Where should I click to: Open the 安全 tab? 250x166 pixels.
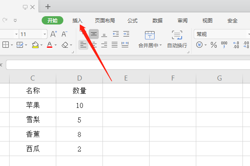tap(232, 20)
